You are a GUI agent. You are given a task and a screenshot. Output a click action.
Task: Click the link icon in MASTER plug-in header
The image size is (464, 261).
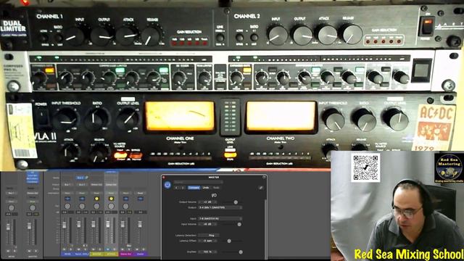[x=261, y=188]
